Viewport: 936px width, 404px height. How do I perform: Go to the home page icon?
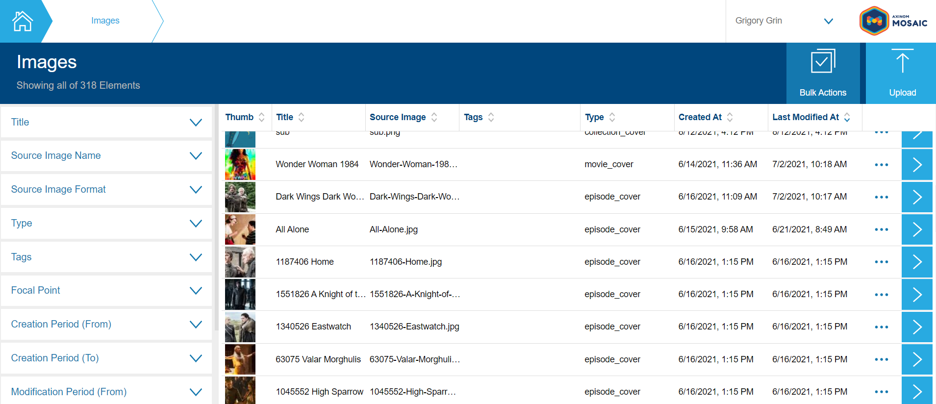tap(22, 21)
